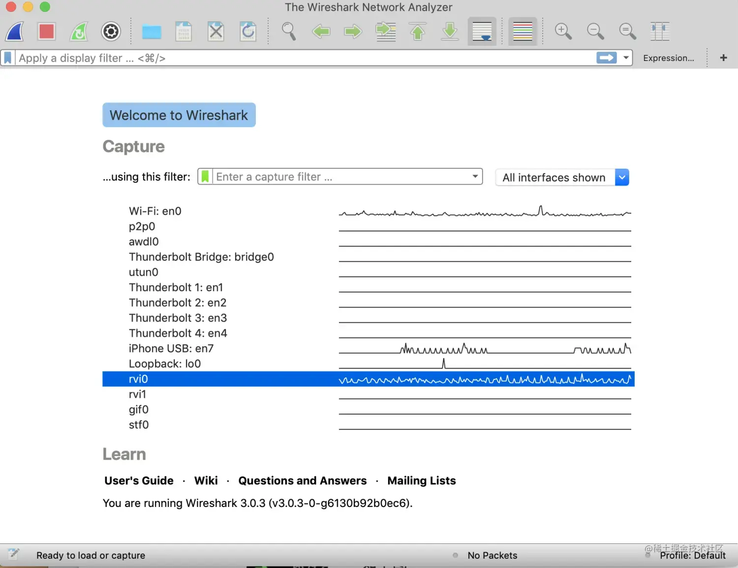
Task: Reload this capture file icon
Action: [x=248, y=32]
